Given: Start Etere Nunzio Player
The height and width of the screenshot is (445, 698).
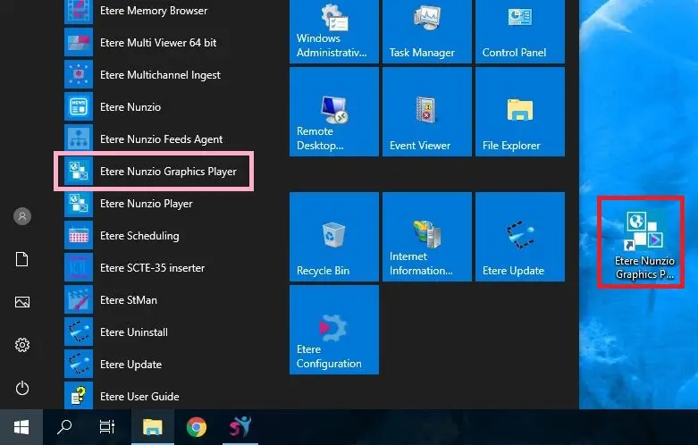Looking at the screenshot, I should (146, 204).
